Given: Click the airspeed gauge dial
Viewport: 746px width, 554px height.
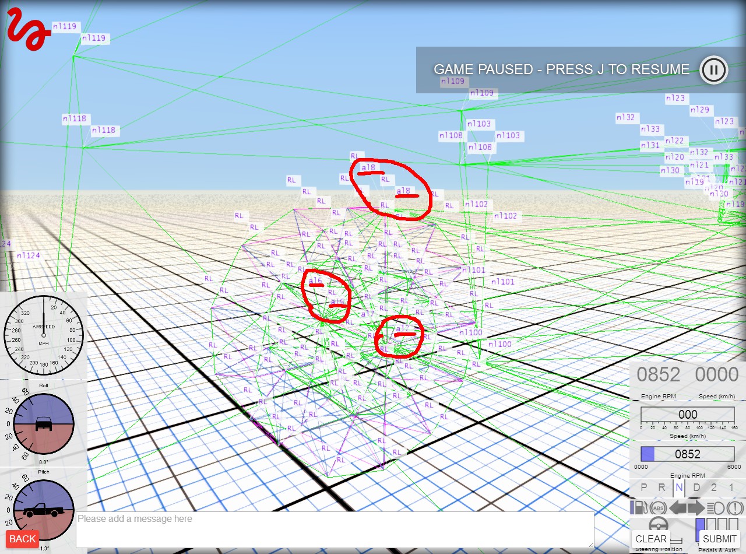Looking at the screenshot, I should pyautogui.click(x=43, y=335).
